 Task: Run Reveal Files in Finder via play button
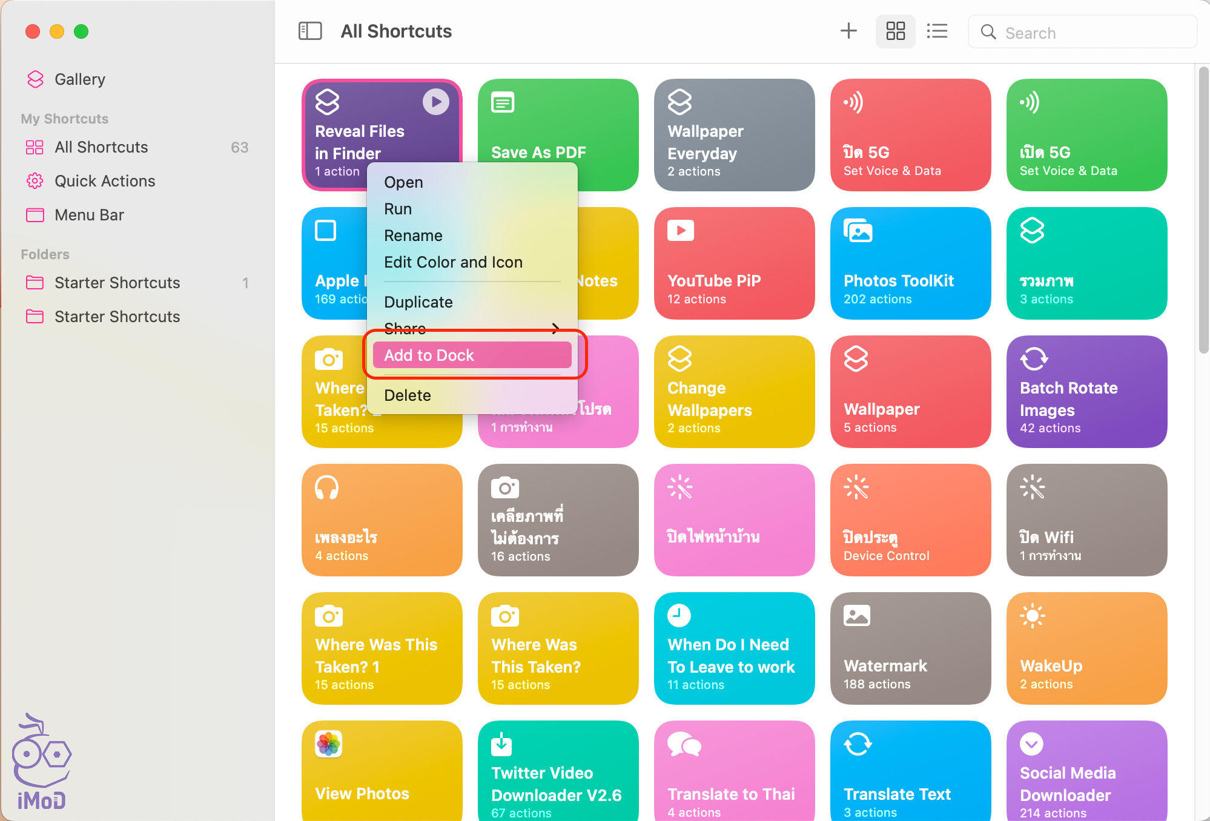(435, 102)
